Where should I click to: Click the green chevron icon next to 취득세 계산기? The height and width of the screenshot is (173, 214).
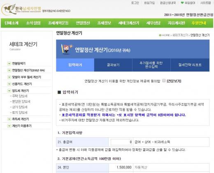[9, 119]
